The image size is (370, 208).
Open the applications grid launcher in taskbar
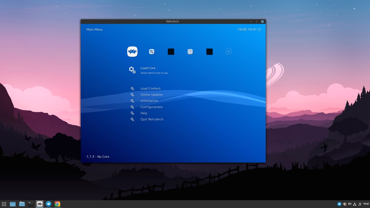click(4, 204)
